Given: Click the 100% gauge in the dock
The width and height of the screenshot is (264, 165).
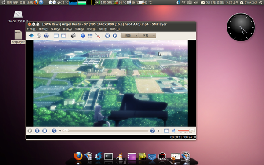Looking at the screenshot, I should click(162, 157).
